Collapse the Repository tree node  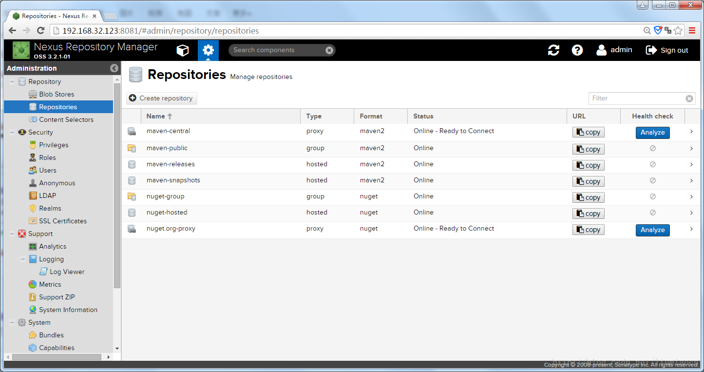click(12, 81)
